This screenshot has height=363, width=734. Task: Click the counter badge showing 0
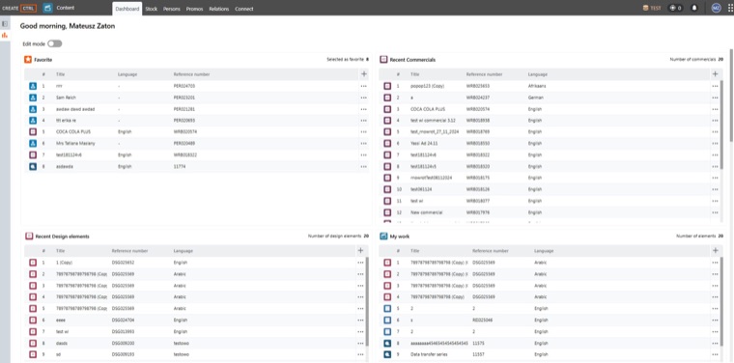point(675,8)
